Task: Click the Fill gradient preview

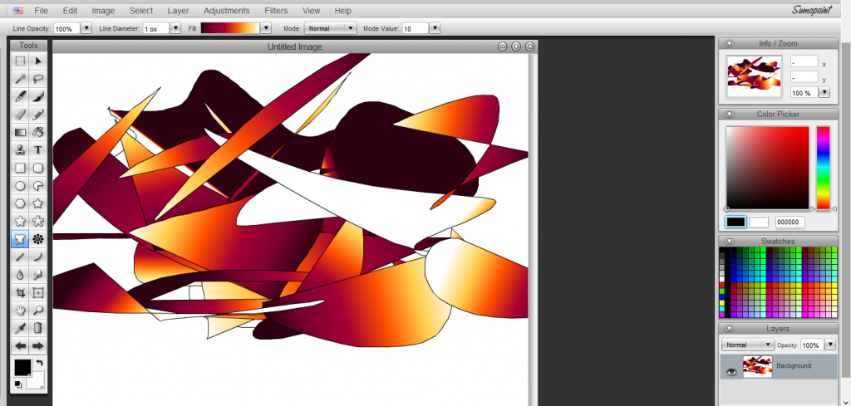Action: 229,28
